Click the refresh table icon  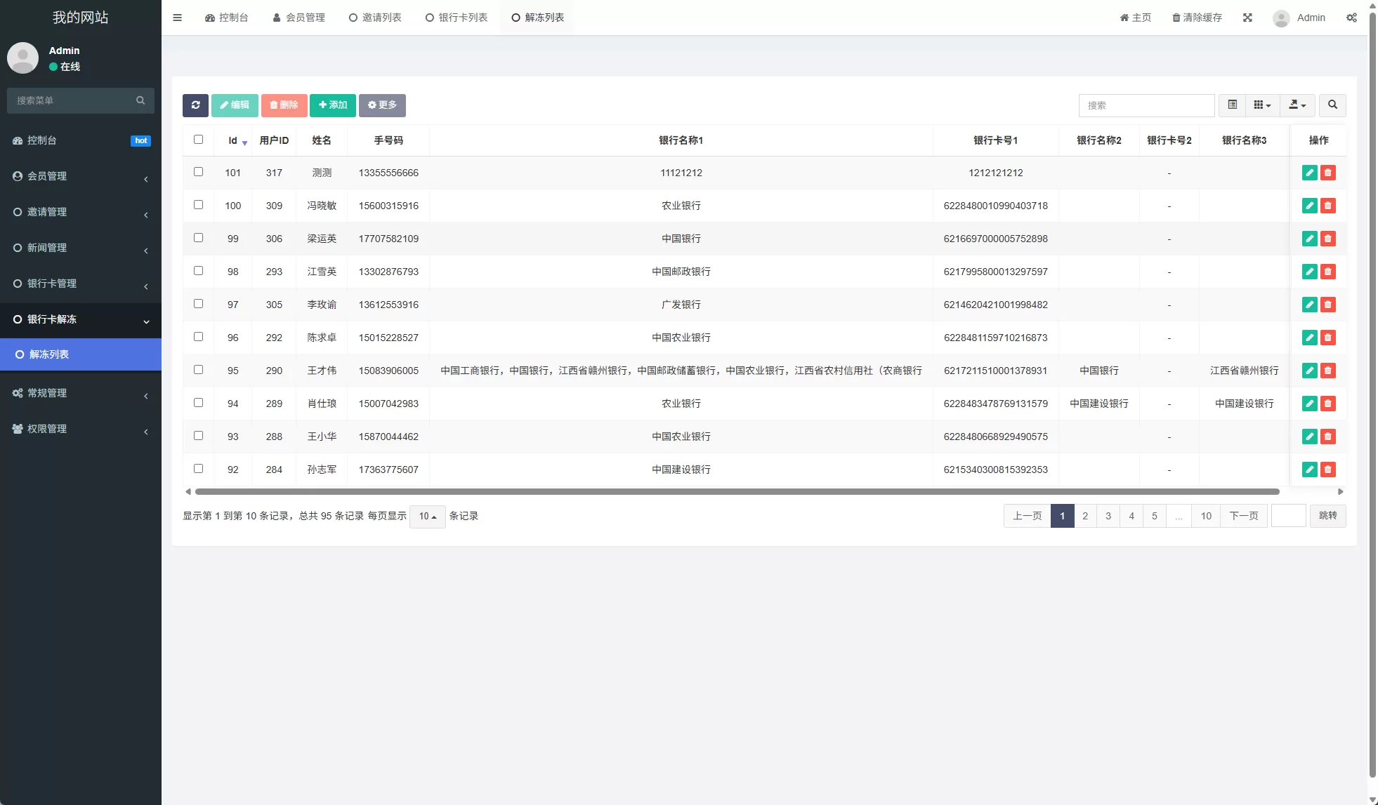(x=195, y=105)
